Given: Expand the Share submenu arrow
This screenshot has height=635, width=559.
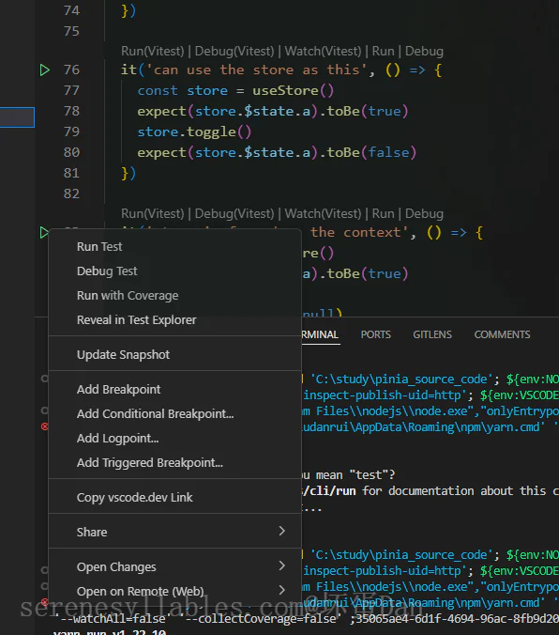Looking at the screenshot, I should (x=282, y=531).
